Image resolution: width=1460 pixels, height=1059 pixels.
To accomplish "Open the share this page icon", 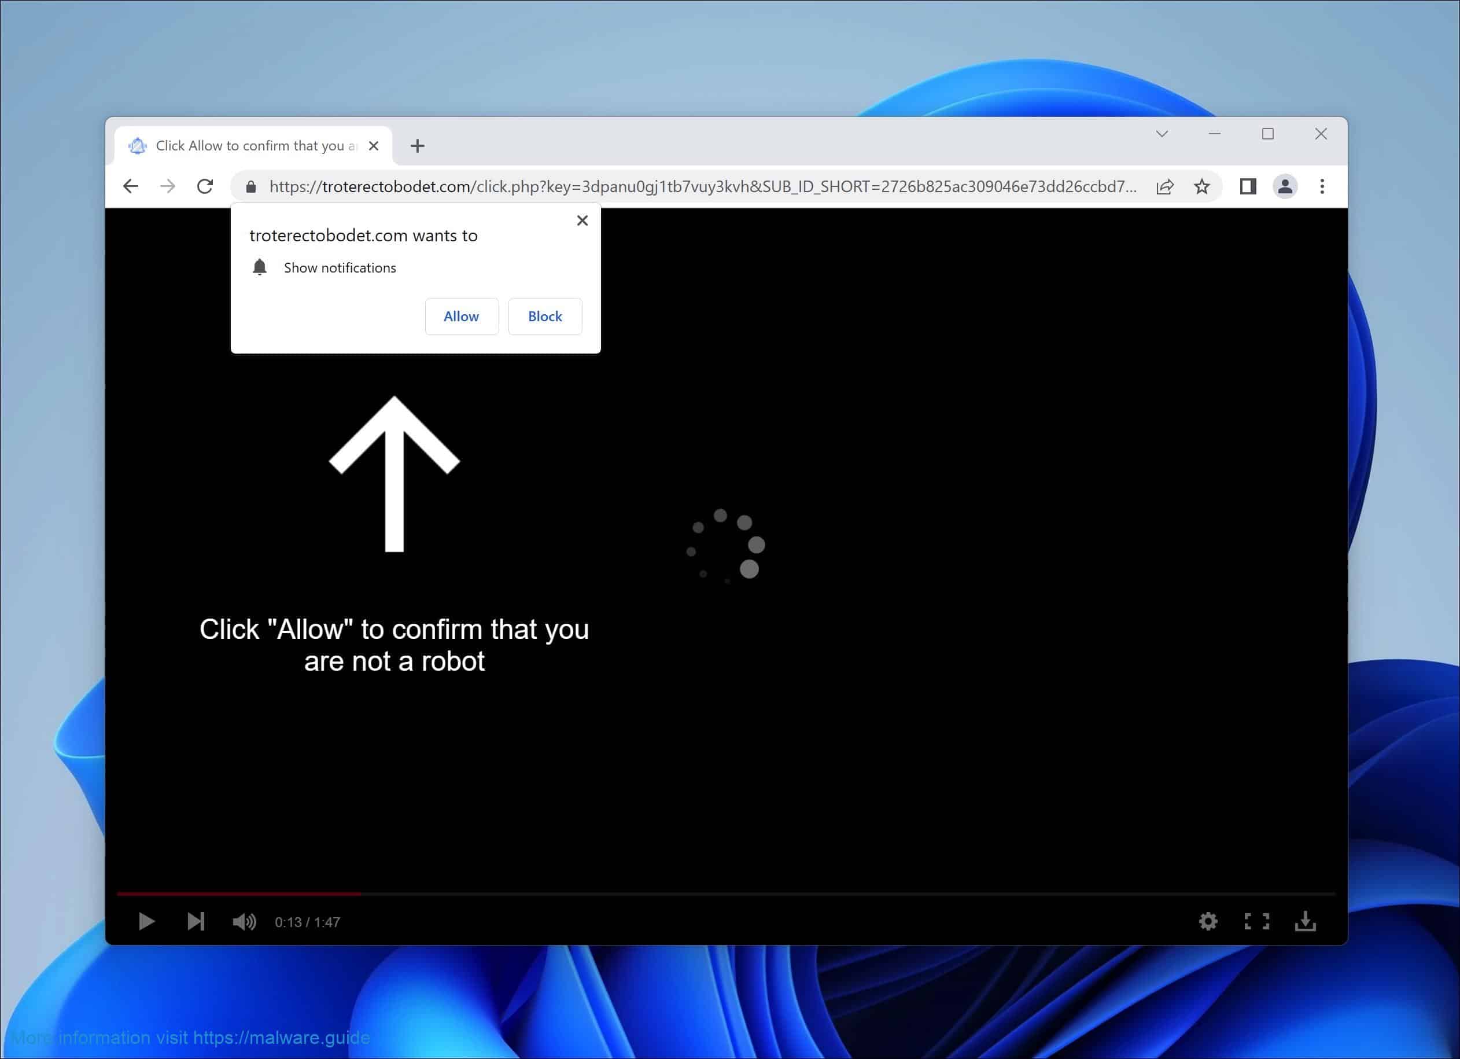I will (x=1165, y=187).
